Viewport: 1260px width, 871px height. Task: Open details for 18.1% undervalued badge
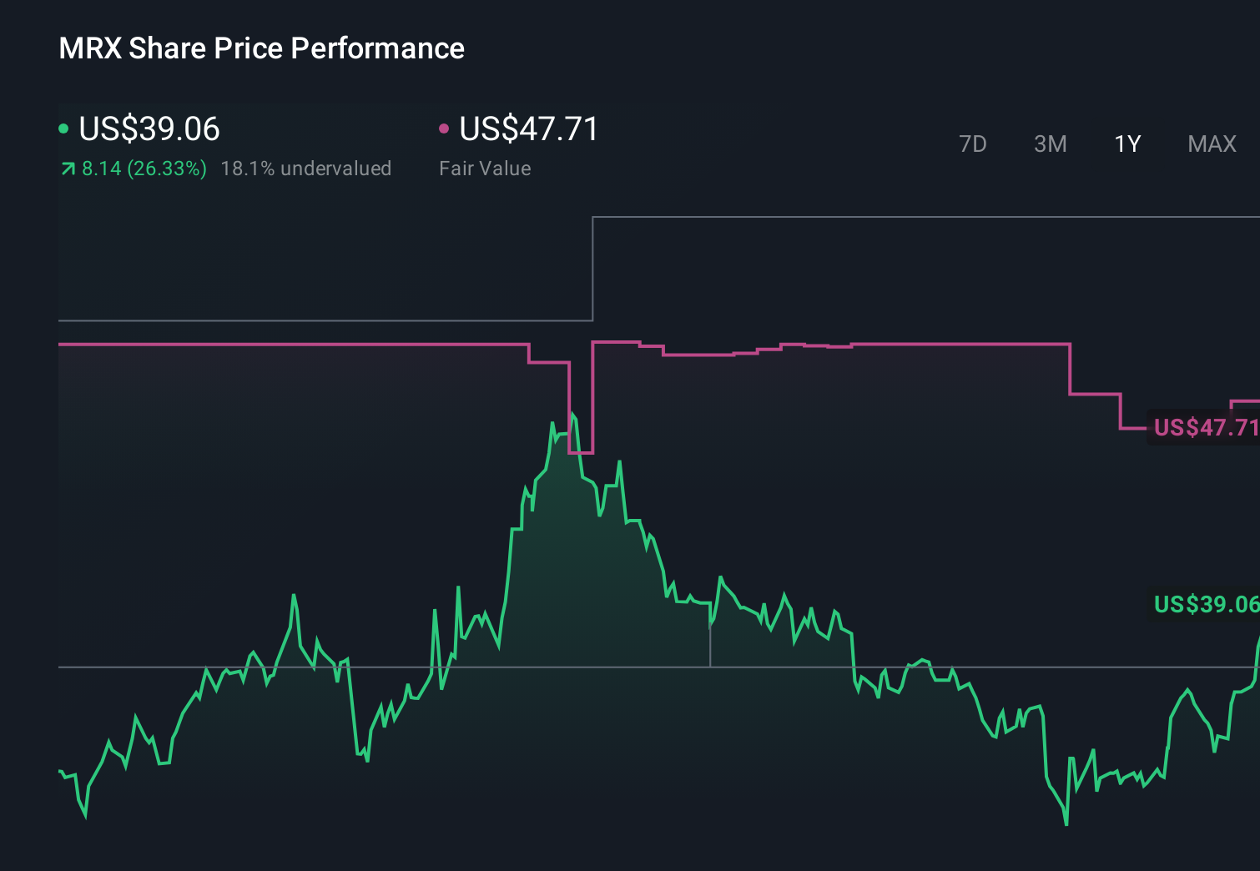[305, 169]
